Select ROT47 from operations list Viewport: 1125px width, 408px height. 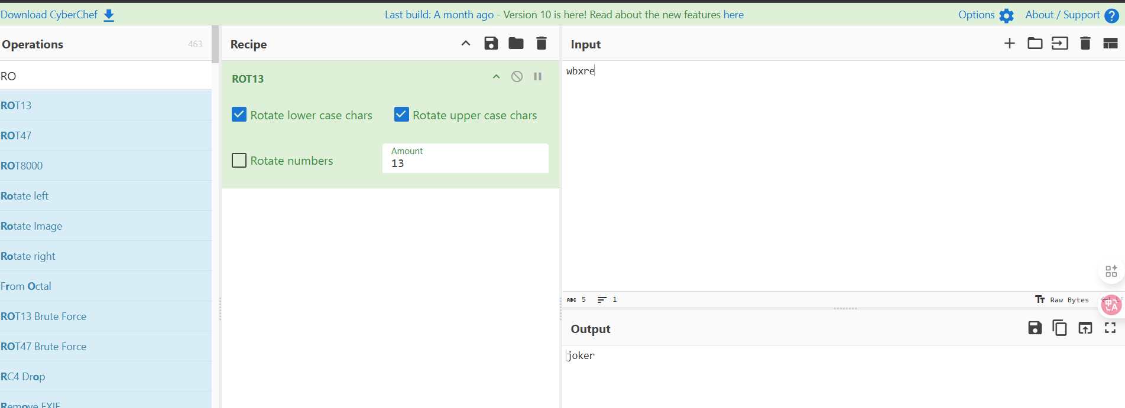click(17, 136)
